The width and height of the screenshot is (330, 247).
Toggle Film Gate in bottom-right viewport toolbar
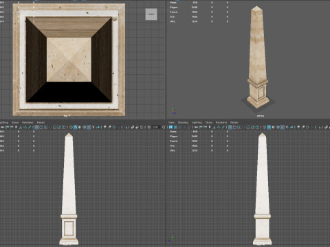point(234,127)
